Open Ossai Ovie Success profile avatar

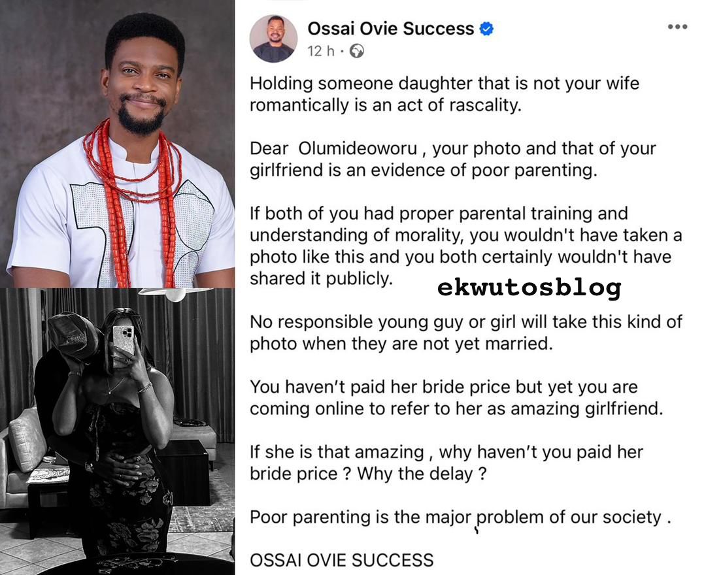tap(274, 39)
